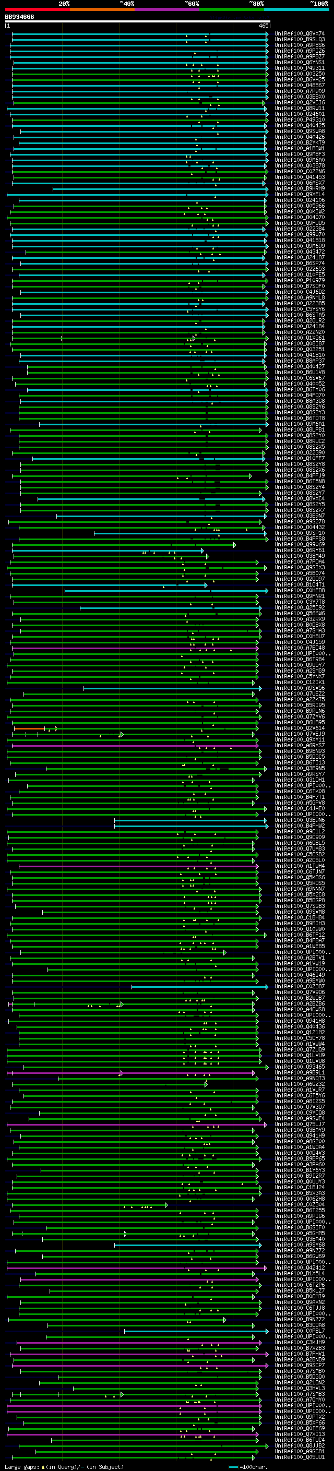
Task: Select the UniRef100_B4FQ70 label
Action: pyautogui.click(x=300, y=395)
